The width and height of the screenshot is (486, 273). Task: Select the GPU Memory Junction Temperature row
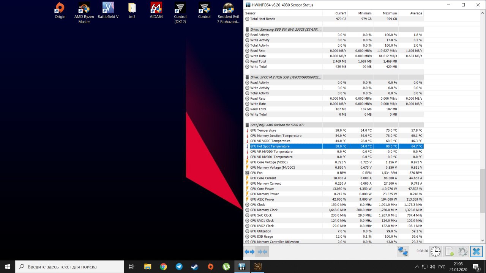click(334, 135)
